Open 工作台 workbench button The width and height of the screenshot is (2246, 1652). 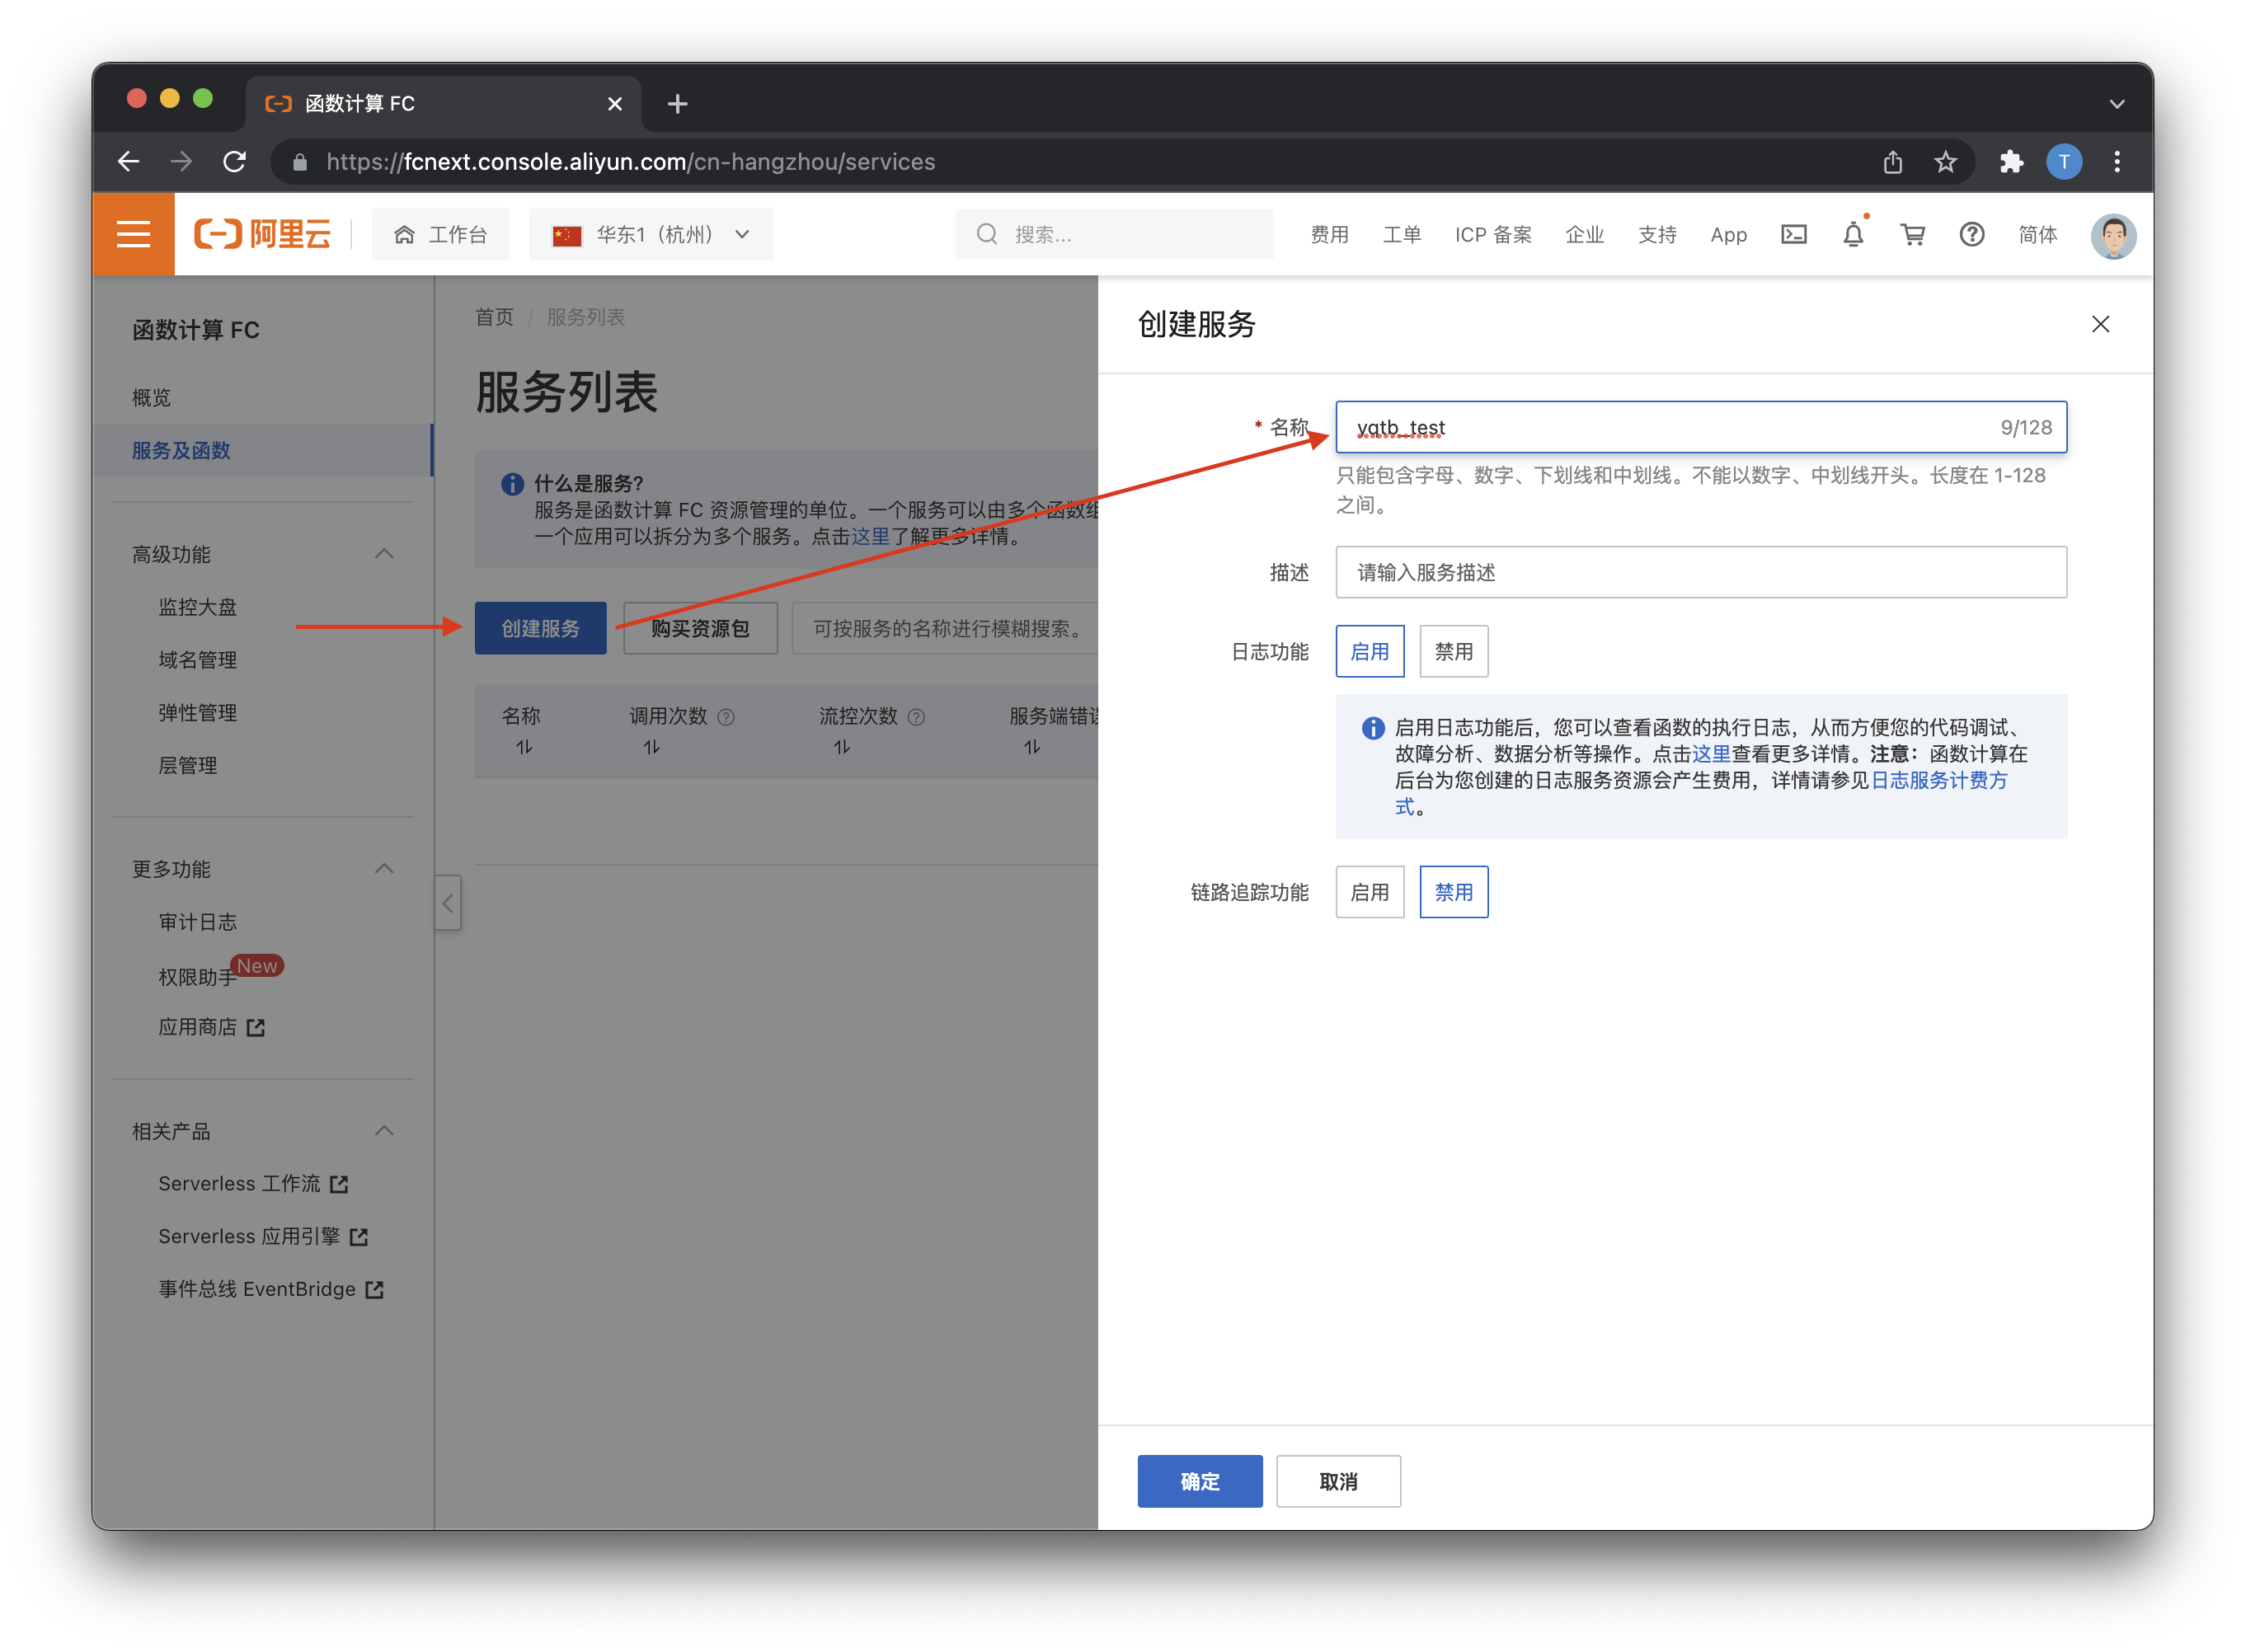tap(440, 234)
